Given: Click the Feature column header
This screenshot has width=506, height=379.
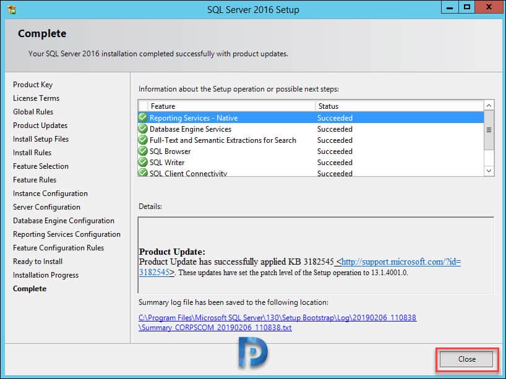Looking at the screenshot, I should tap(231, 106).
